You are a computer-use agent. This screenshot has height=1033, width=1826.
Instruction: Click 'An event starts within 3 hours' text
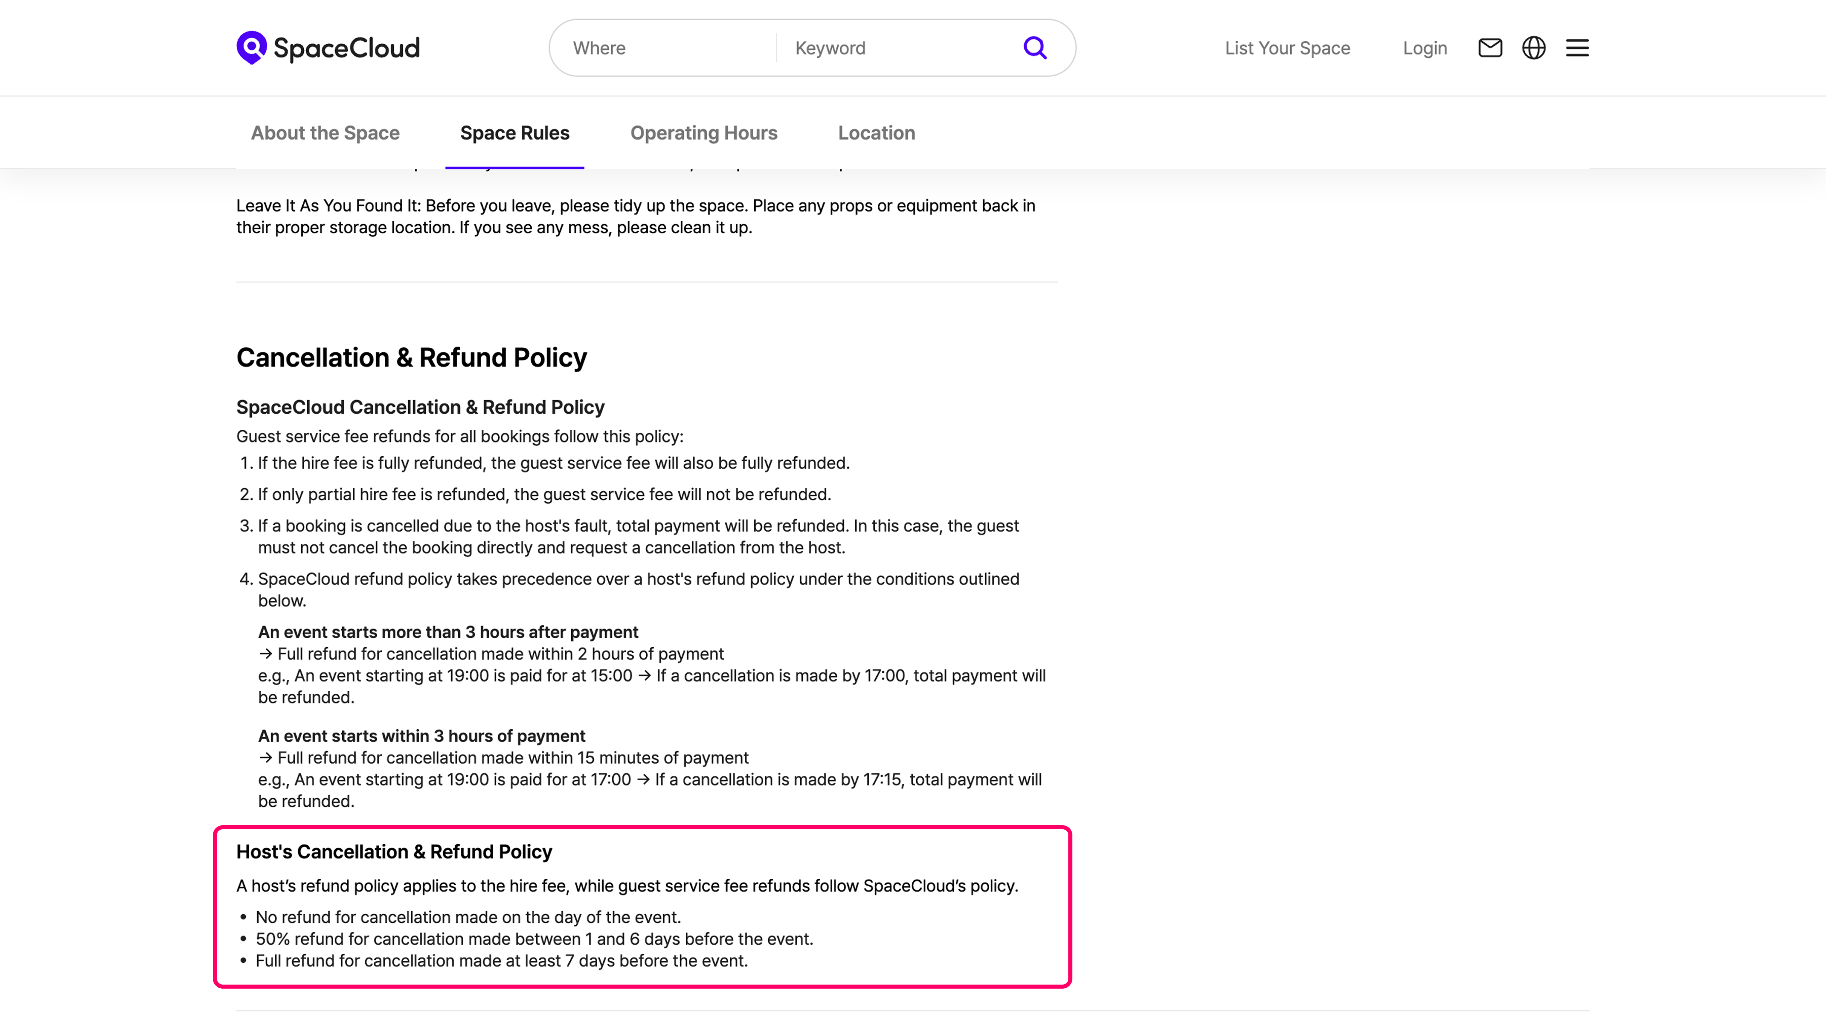point(421,736)
